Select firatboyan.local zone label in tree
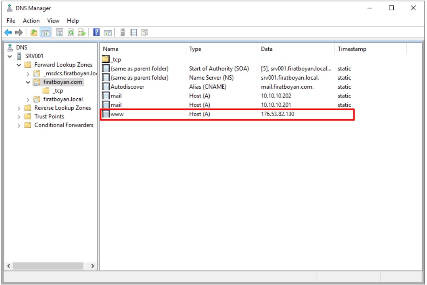 63,99
